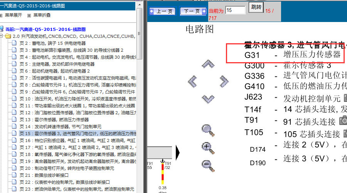Image resolution: width=347 pixels, height=193 pixels.
Task: Go to next page with 下一页 button
Action: [193, 11]
